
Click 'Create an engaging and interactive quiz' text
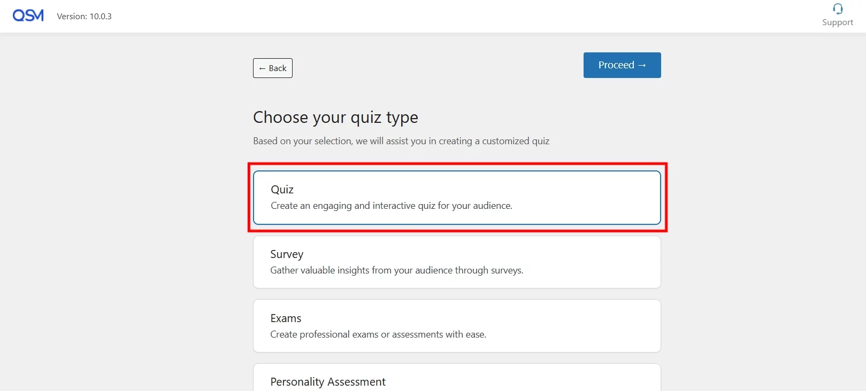tap(392, 206)
